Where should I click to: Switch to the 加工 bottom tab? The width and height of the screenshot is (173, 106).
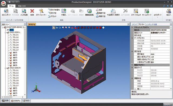(x=26, y=101)
